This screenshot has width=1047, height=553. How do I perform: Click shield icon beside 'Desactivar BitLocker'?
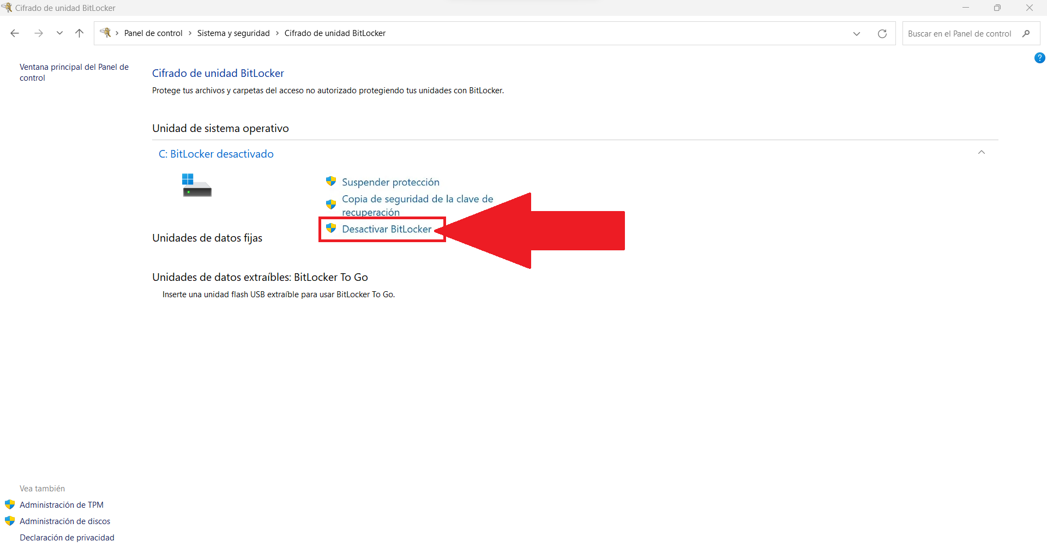click(x=331, y=228)
